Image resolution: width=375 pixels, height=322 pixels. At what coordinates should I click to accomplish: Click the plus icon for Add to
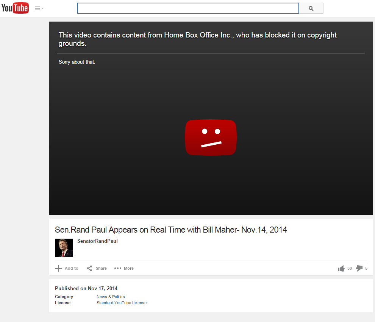click(58, 269)
